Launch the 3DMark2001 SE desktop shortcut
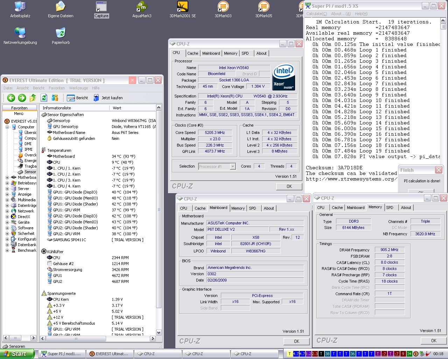This screenshot has width=448, height=359. pyautogui.click(x=183, y=10)
